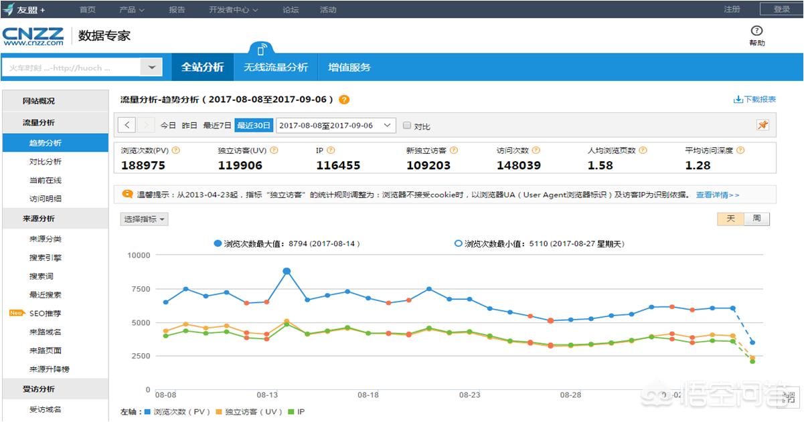Click the orange tip speech-bubble icon
This screenshot has height=422, width=804.
pyautogui.click(x=127, y=195)
